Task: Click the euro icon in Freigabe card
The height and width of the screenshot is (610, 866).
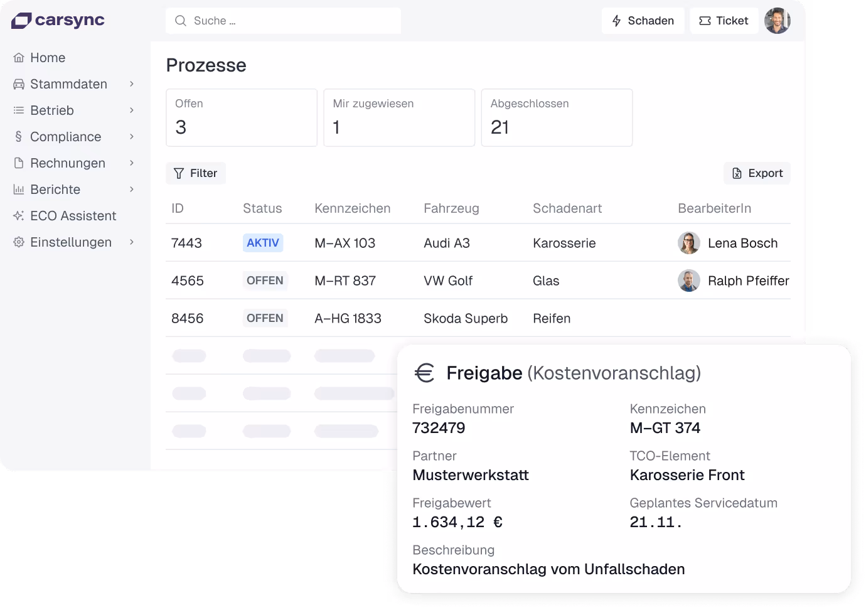Action: pyautogui.click(x=425, y=373)
